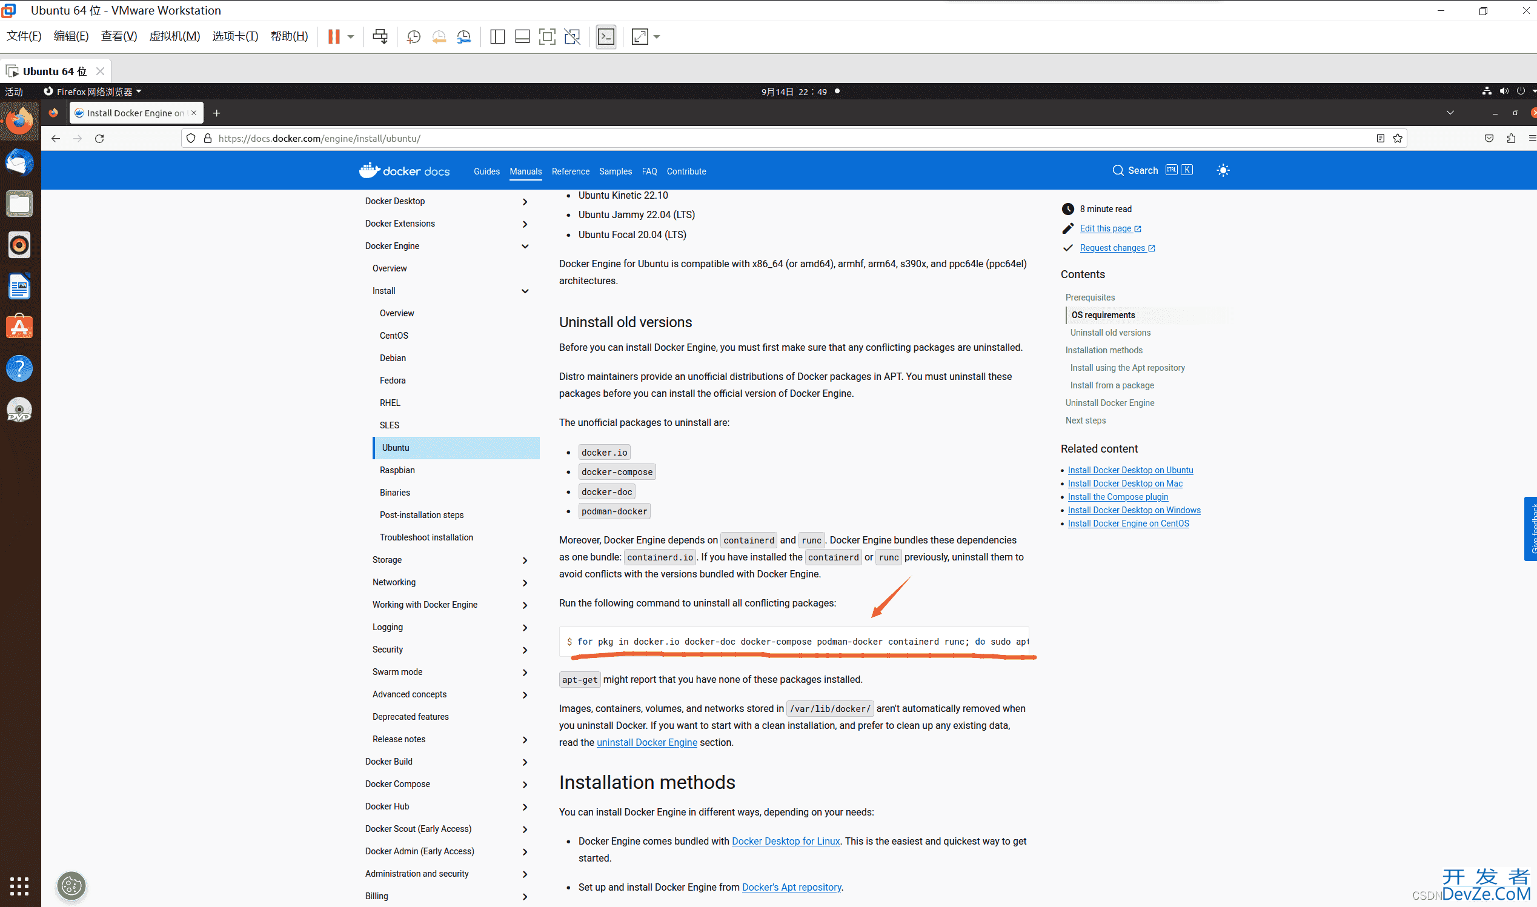Click send Ctrl+Alt+Del icon in VMware toolbar
The width and height of the screenshot is (1537, 907).
(380, 37)
